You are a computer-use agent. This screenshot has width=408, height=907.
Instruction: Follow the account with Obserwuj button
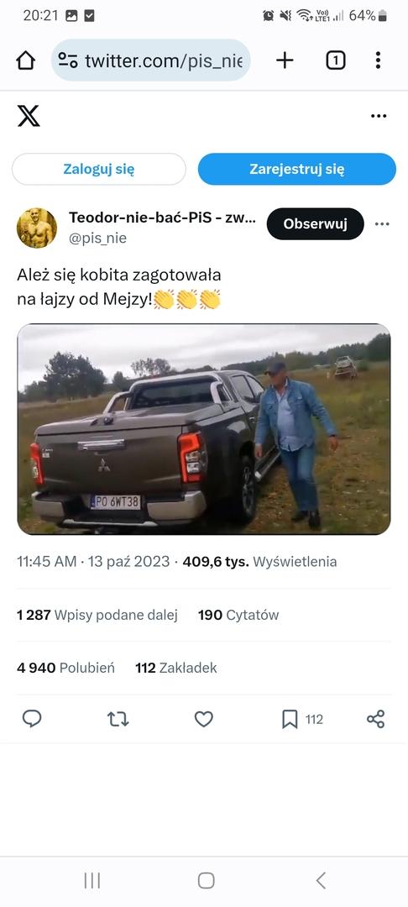315,224
